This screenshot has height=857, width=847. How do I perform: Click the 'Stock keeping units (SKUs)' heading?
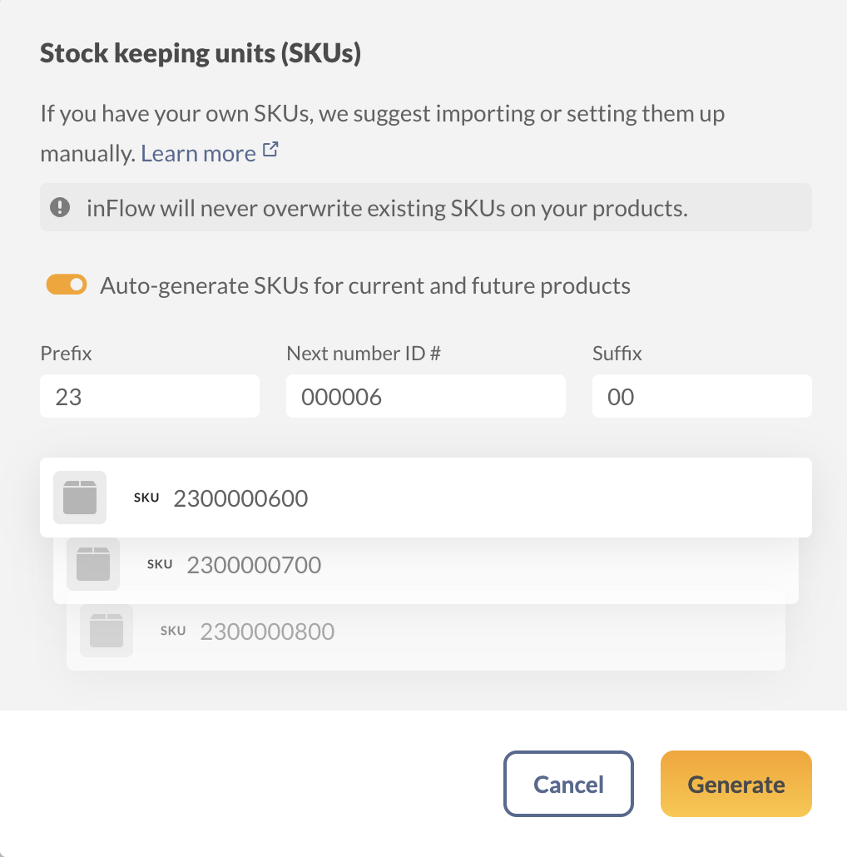tap(201, 53)
